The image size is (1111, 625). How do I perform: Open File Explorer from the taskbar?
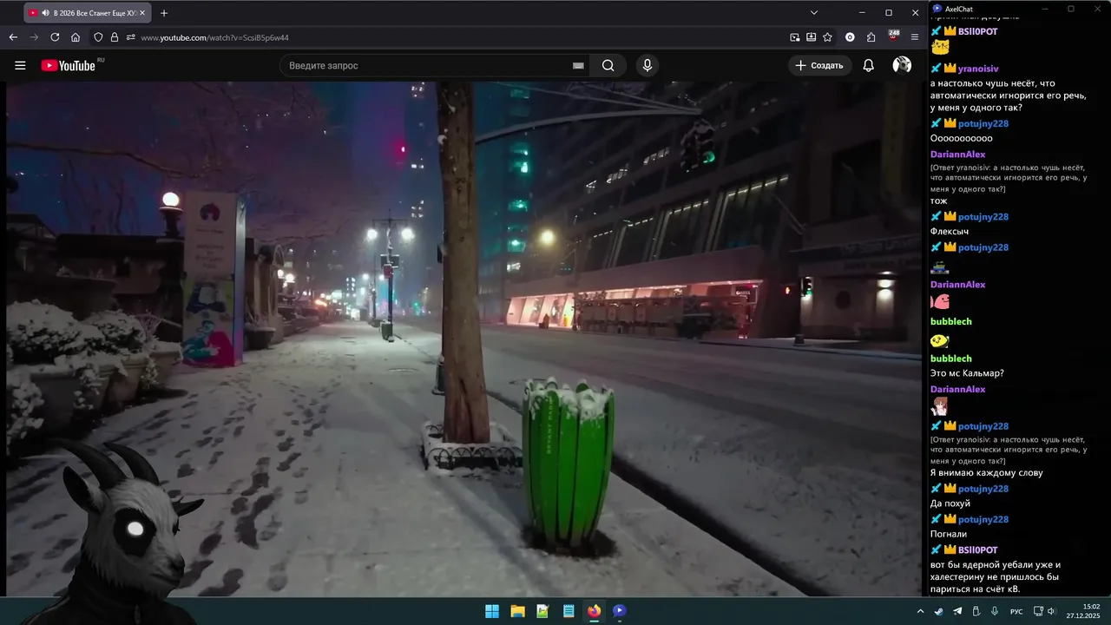click(x=517, y=611)
